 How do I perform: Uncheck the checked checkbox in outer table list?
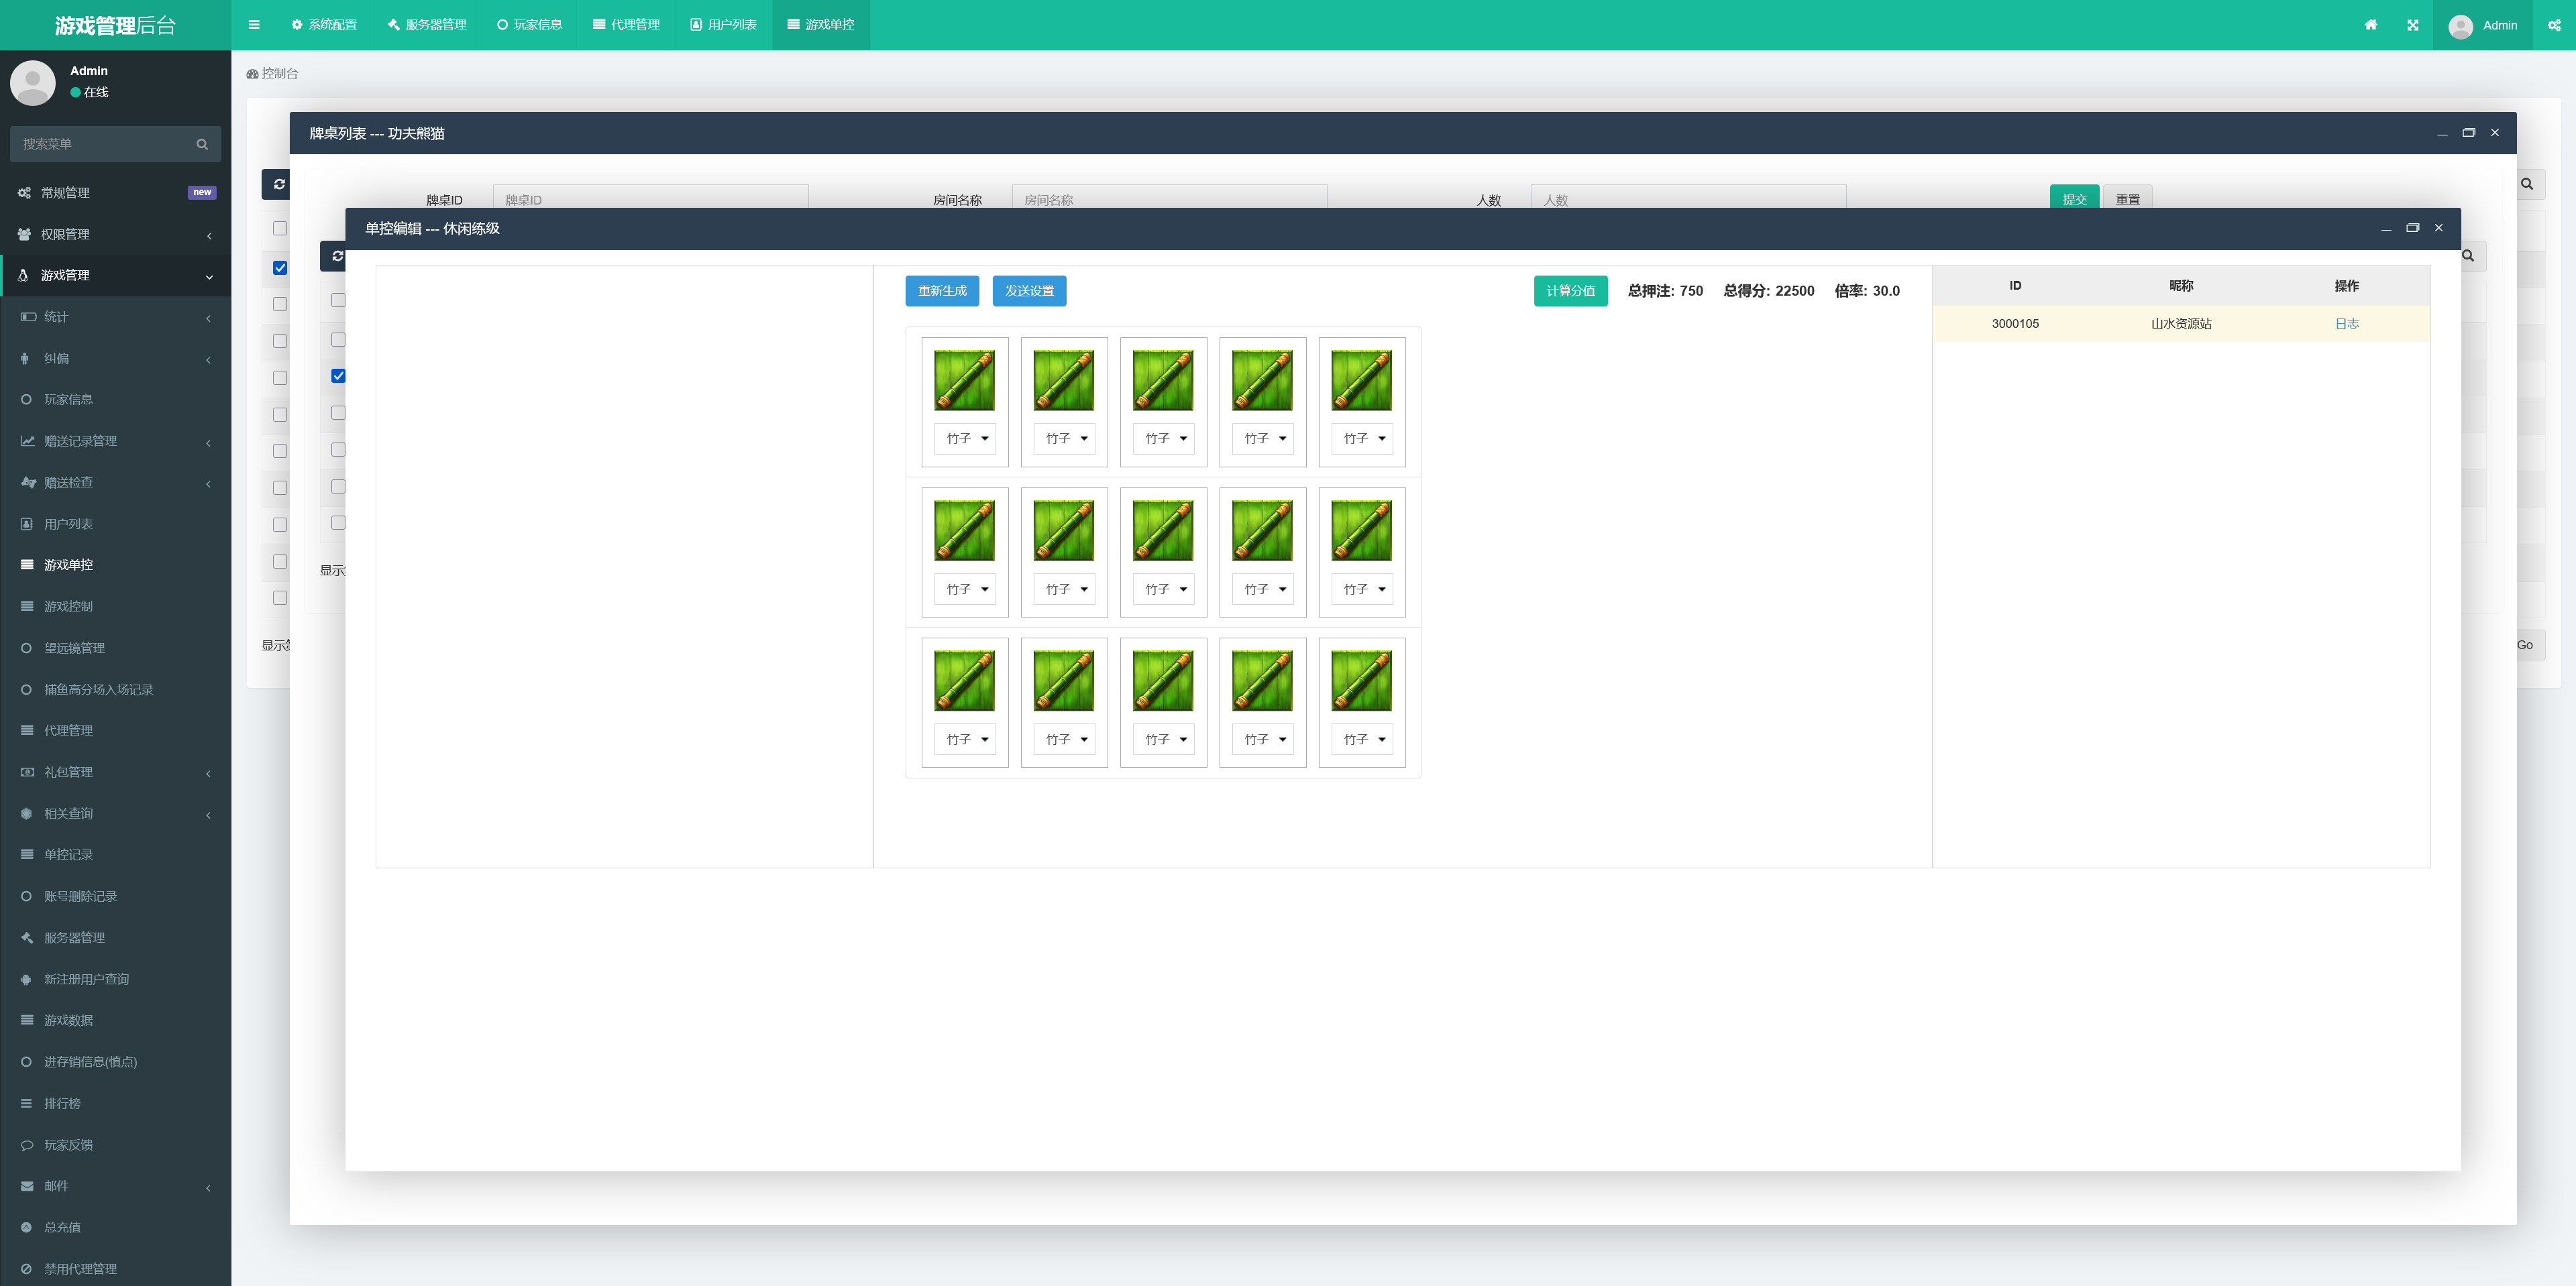click(x=280, y=268)
